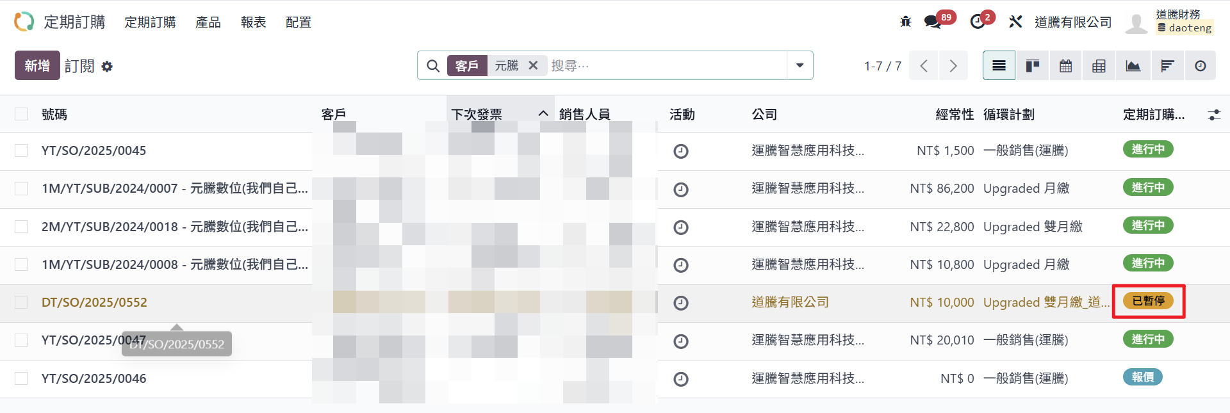Tick the checkbox for DT/SO/2025/0552

coord(21,302)
